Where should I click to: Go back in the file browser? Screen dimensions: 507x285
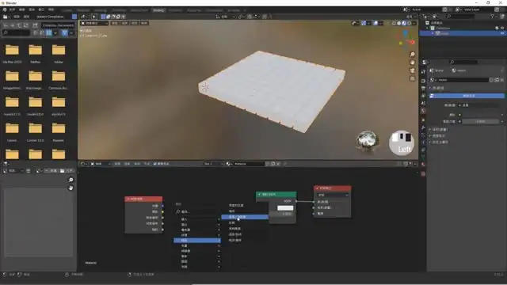point(6,25)
